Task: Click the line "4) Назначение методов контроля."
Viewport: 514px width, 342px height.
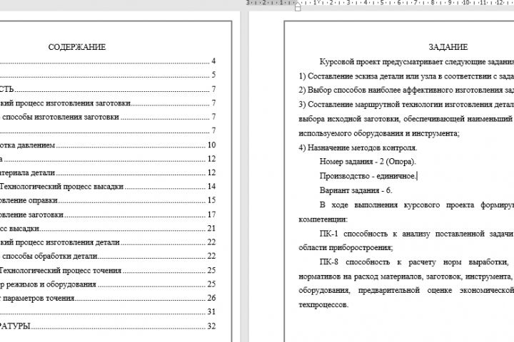Action: [358, 147]
